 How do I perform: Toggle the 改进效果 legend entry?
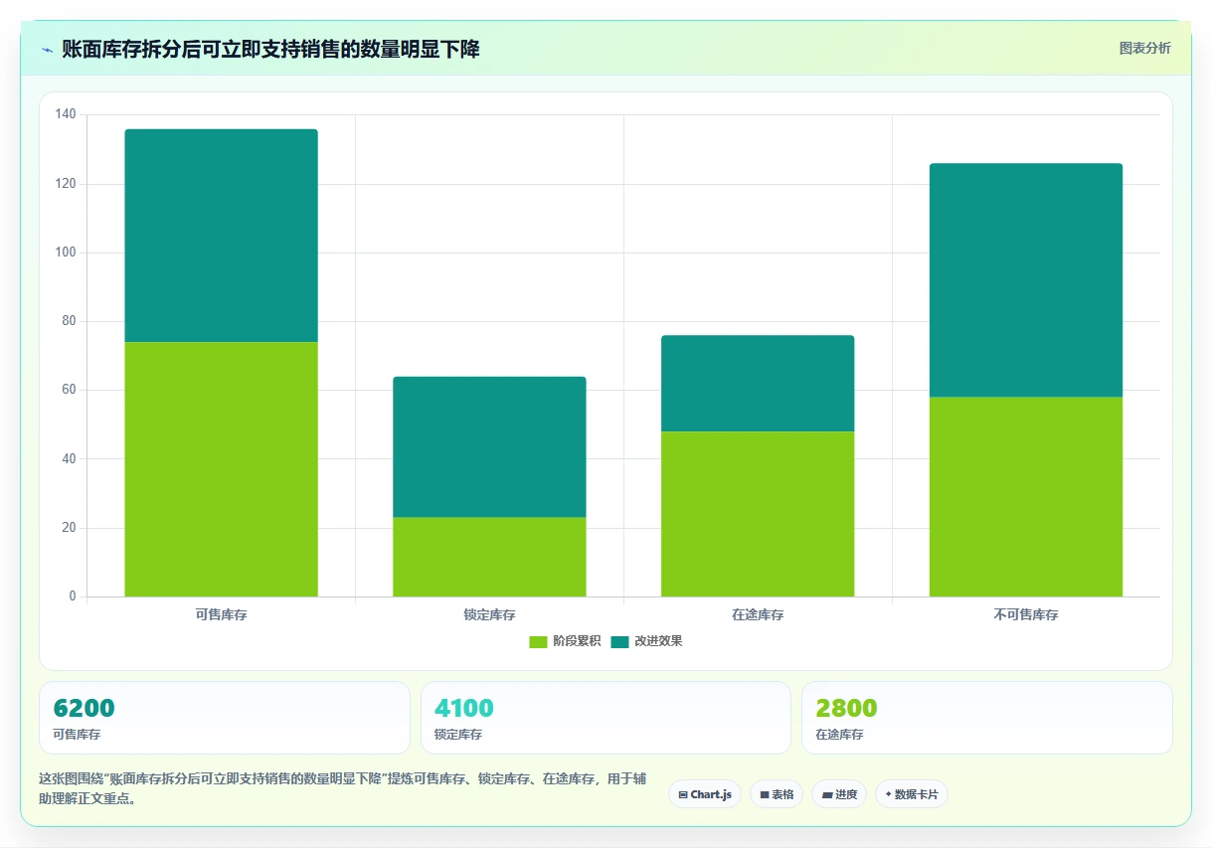(646, 641)
